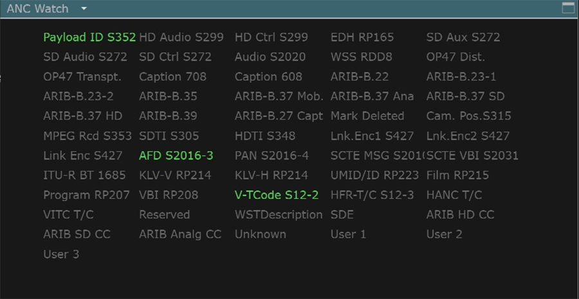579x299 pixels.
Task: Click SD Aux S272 indicator
Action: [463, 37]
